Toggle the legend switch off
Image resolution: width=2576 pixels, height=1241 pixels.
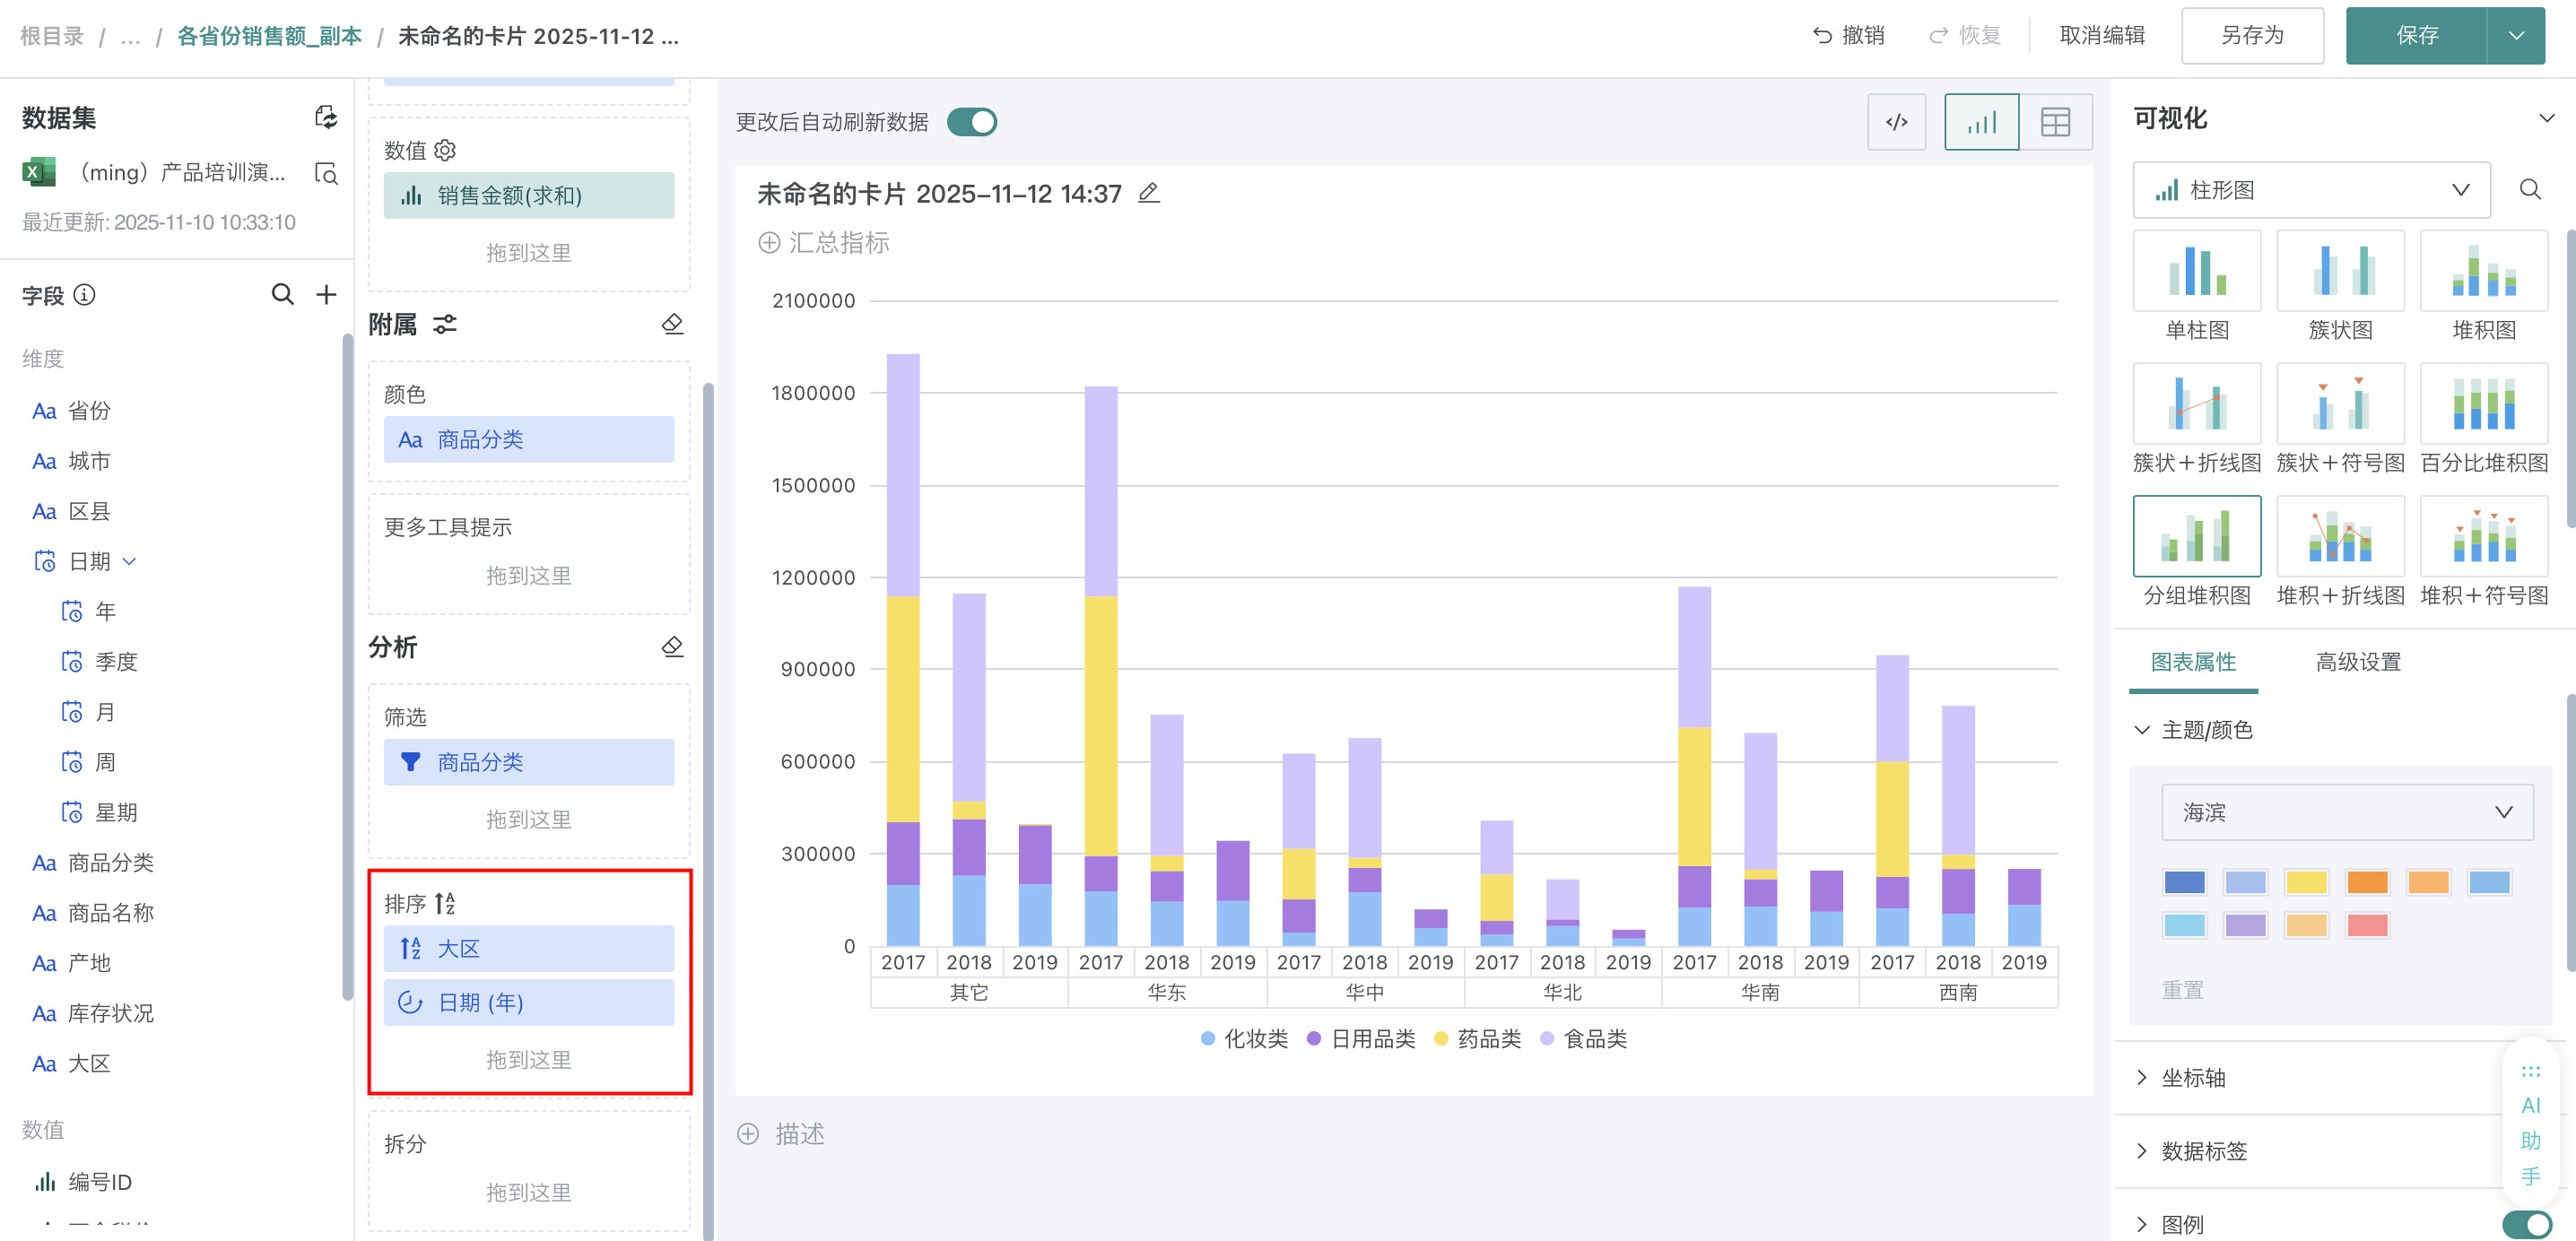2526,1224
